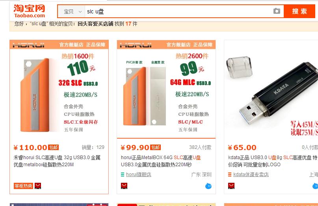Viewport: 318px width, 206px height.
Task: Click the dropdown chevron next to 宝贝
Action: click(x=80, y=12)
